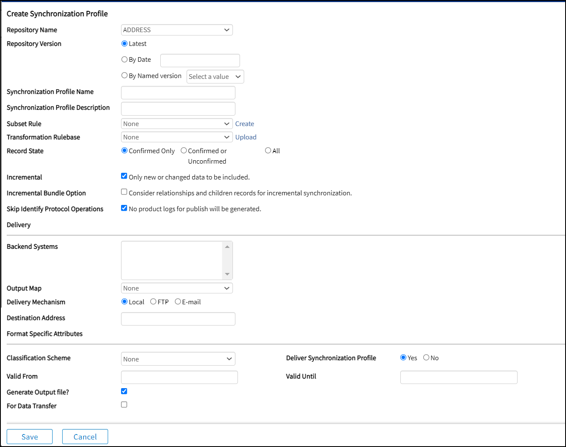
Task: Open the Classification Scheme dropdown
Action: pyautogui.click(x=178, y=359)
